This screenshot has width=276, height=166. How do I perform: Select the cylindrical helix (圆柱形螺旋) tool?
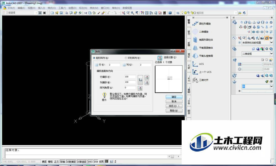(201, 23)
